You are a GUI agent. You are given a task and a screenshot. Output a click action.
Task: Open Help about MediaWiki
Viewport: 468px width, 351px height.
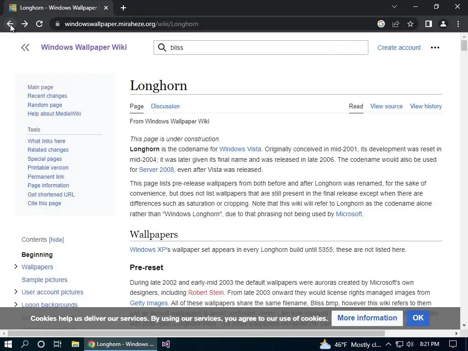(x=54, y=113)
